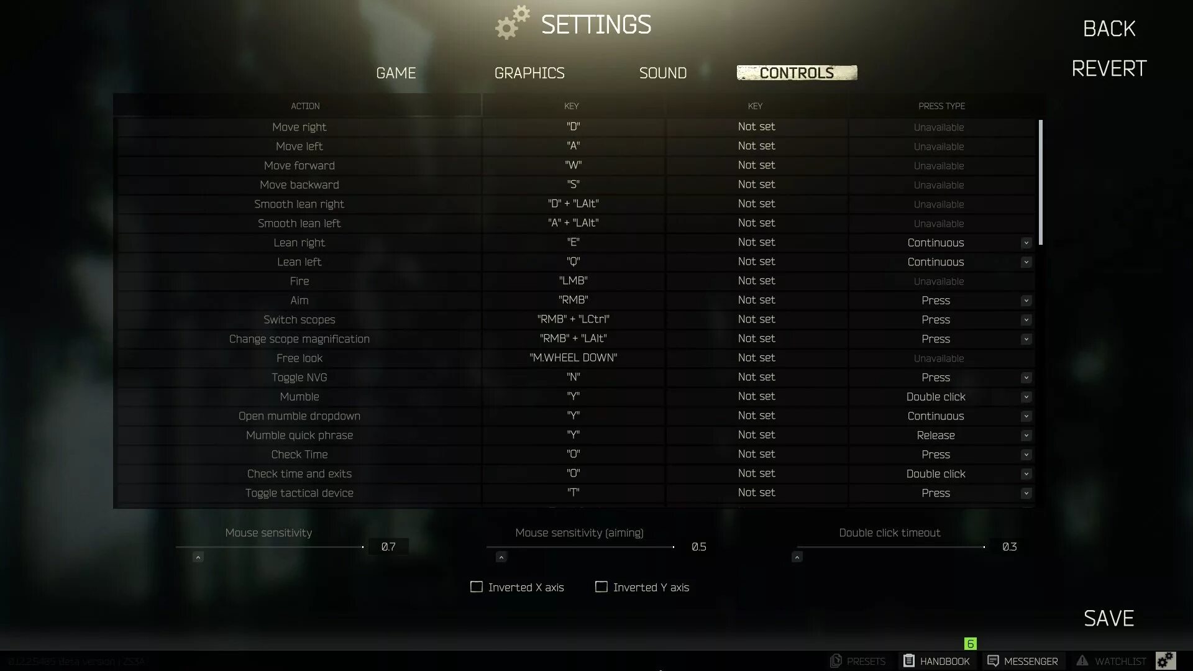This screenshot has width=1193, height=671.
Task: Switch to the GRAPHICS settings tab
Action: (x=529, y=73)
